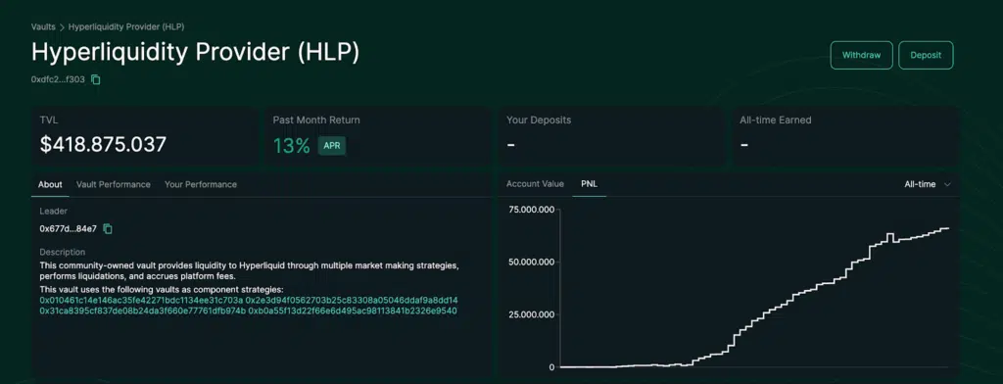Open the All-time range dropdown
This screenshot has height=384, width=1003.
pyautogui.click(x=927, y=184)
